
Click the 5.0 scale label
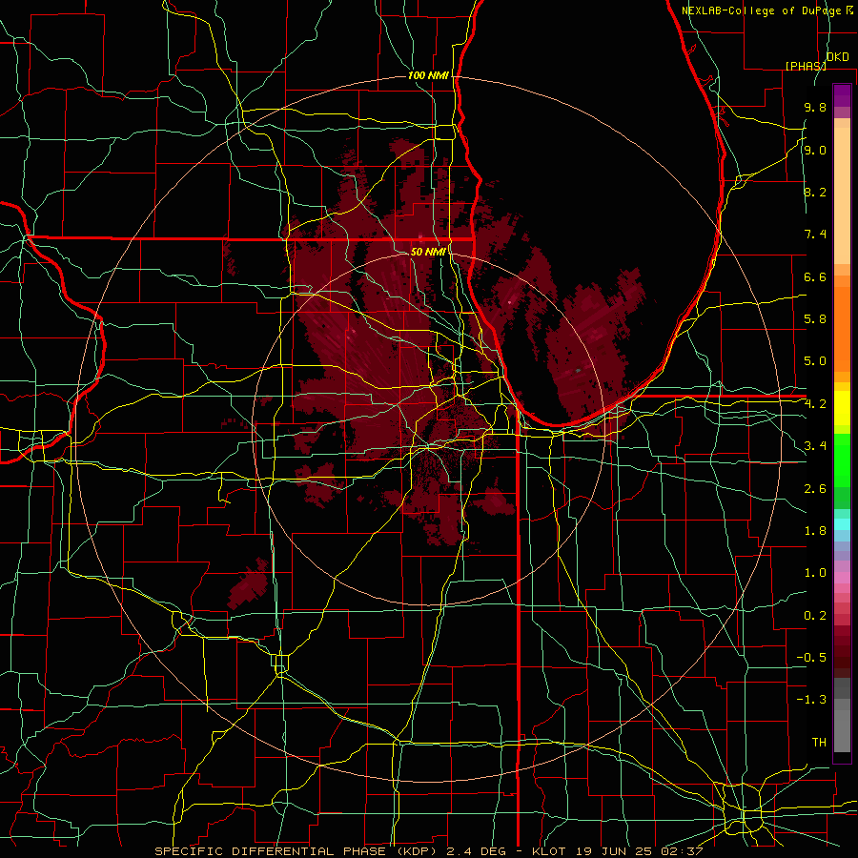click(x=815, y=361)
